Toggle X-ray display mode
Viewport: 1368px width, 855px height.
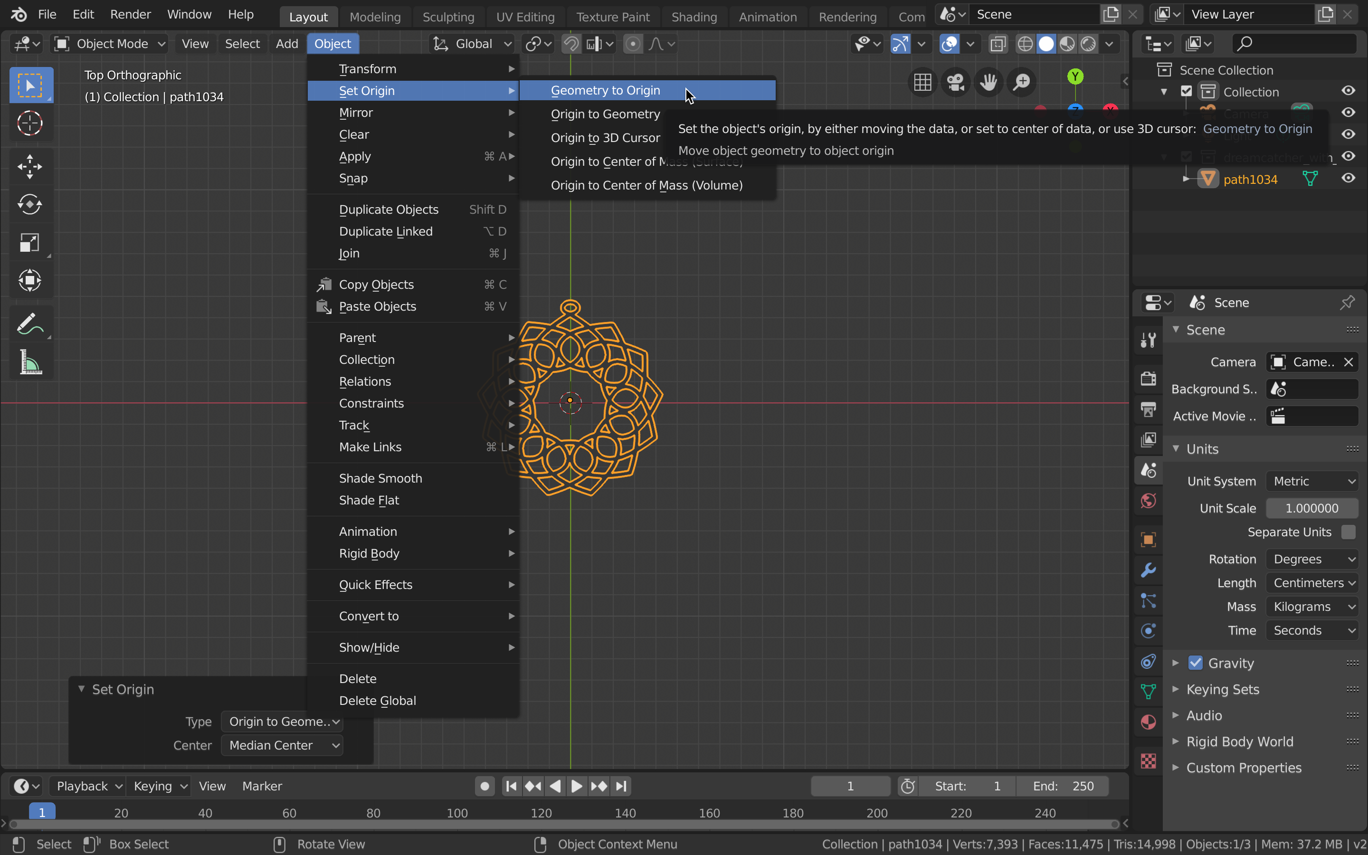998,44
